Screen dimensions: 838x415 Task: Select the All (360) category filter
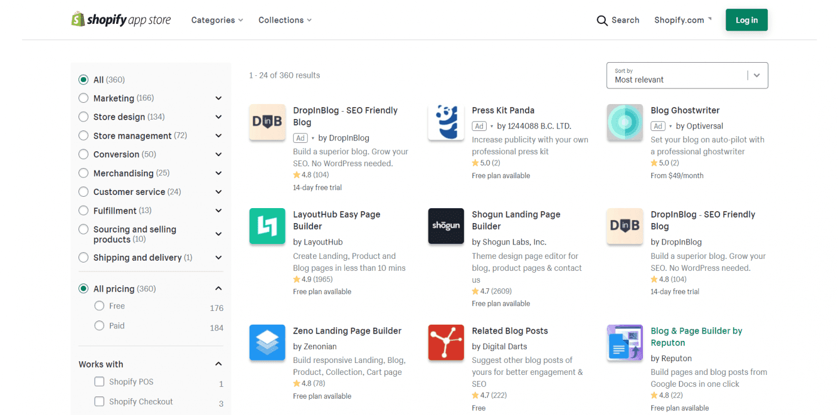(83, 80)
